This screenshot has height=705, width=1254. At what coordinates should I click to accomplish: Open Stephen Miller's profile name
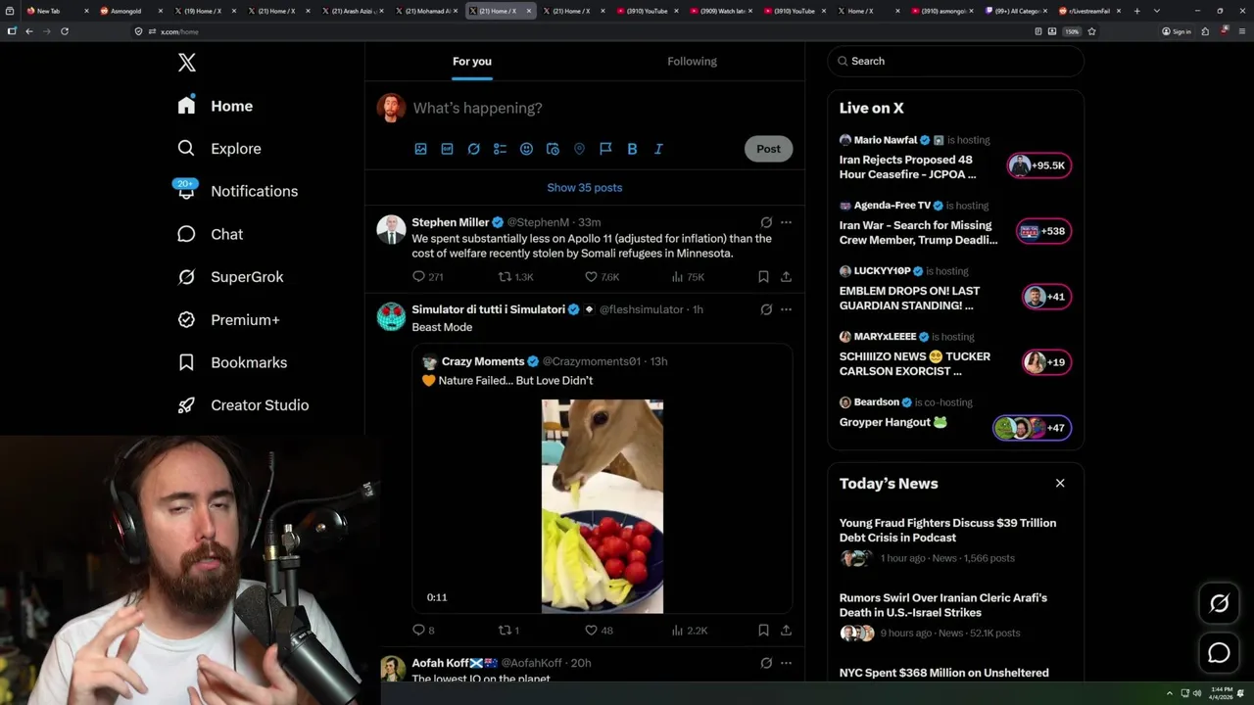450,222
